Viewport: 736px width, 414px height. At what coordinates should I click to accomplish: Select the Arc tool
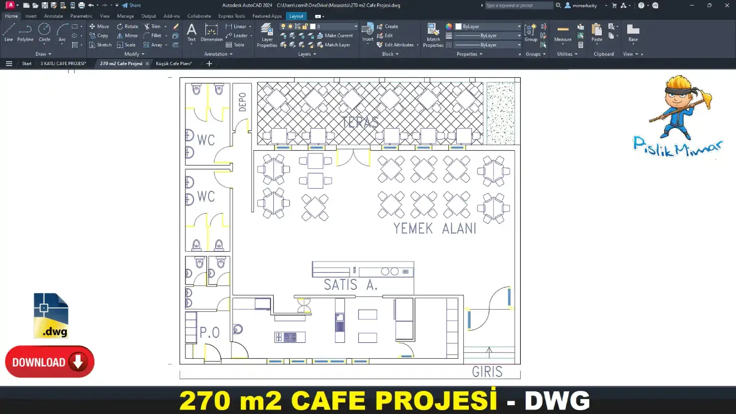pos(62,33)
